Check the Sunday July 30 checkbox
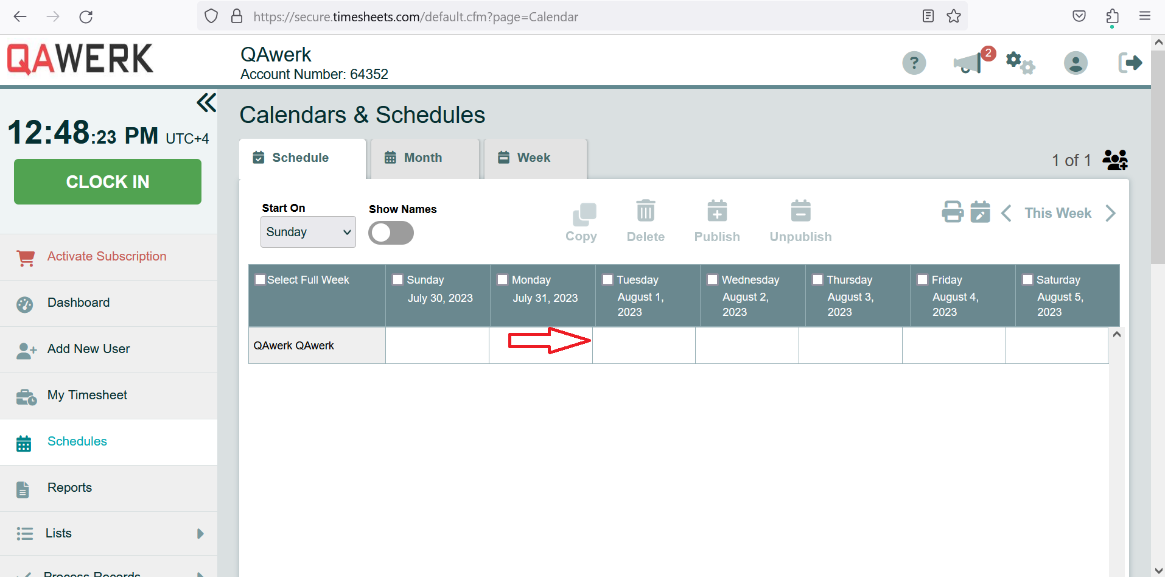 point(397,280)
